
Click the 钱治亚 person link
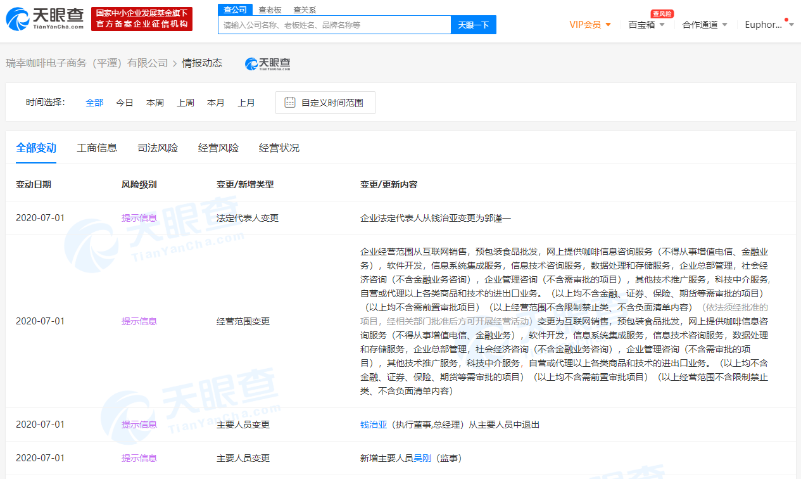coord(374,425)
